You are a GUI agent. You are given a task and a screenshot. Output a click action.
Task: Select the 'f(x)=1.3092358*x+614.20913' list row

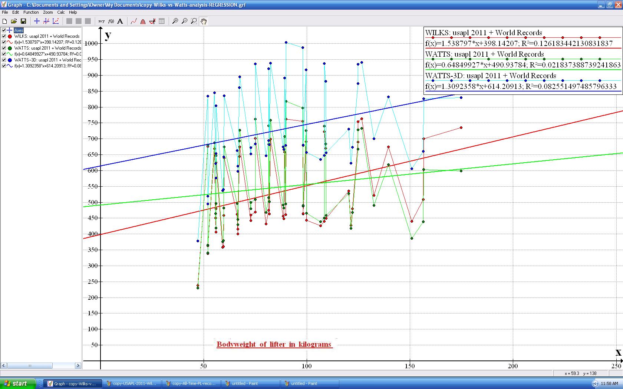(47, 66)
